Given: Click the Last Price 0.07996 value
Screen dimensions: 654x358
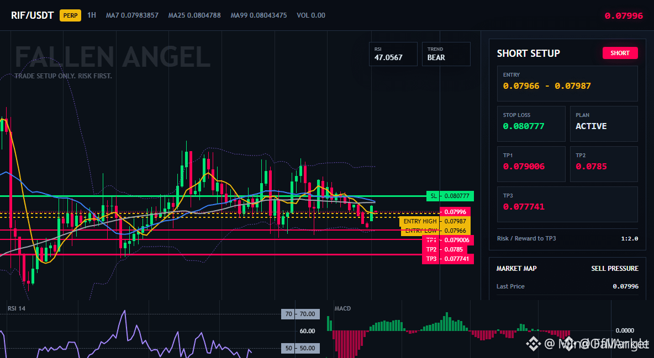Looking at the screenshot, I should (625, 286).
